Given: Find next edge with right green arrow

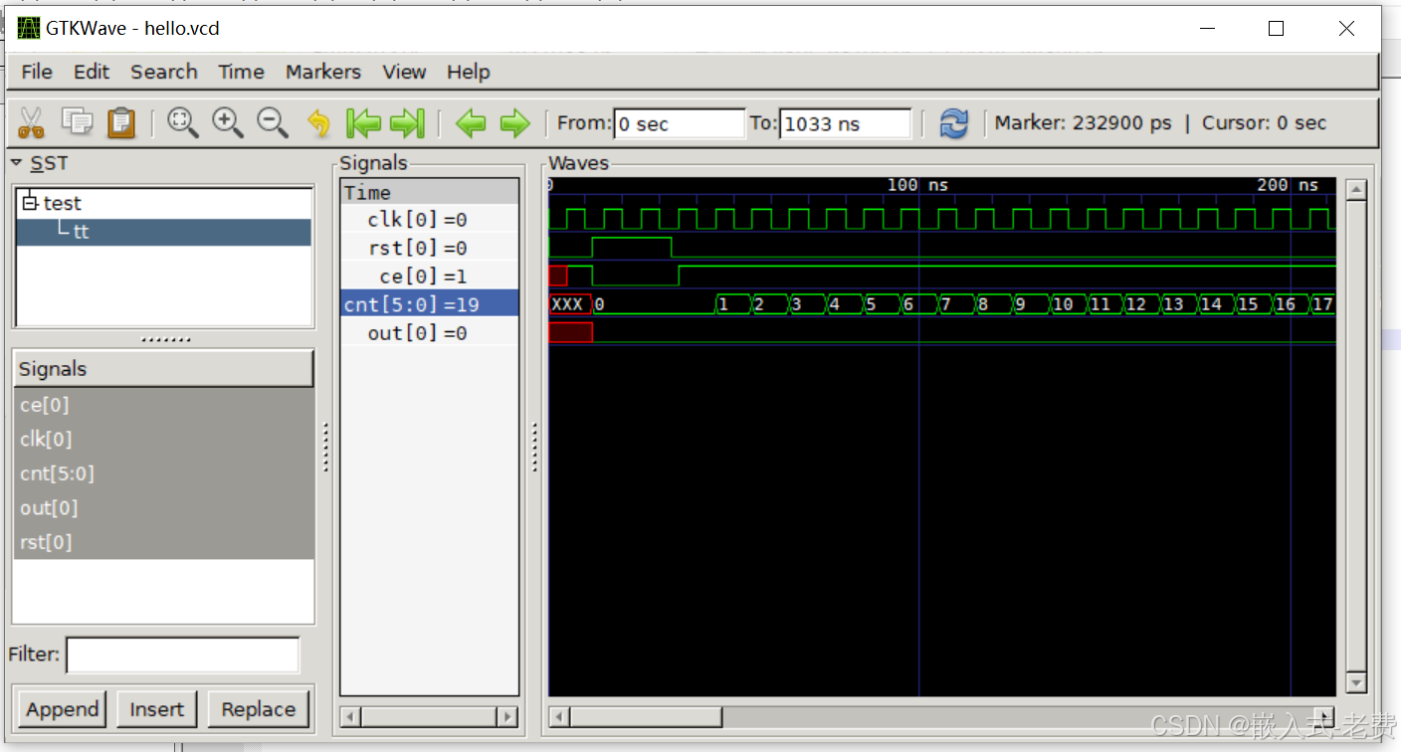Looking at the screenshot, I should pyautogui.click(x=514, y=123).
